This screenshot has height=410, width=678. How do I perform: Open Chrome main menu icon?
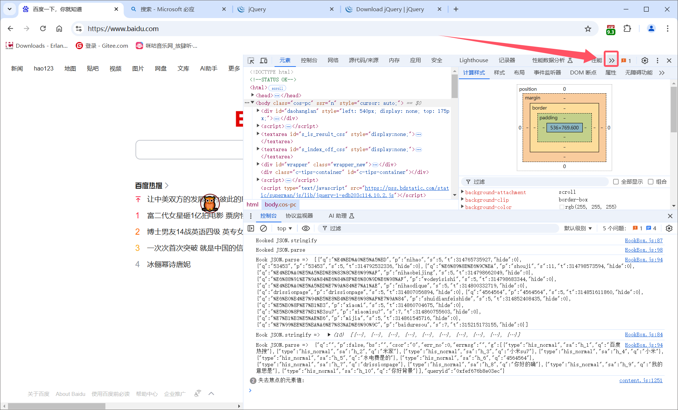[x=667, y=29]
